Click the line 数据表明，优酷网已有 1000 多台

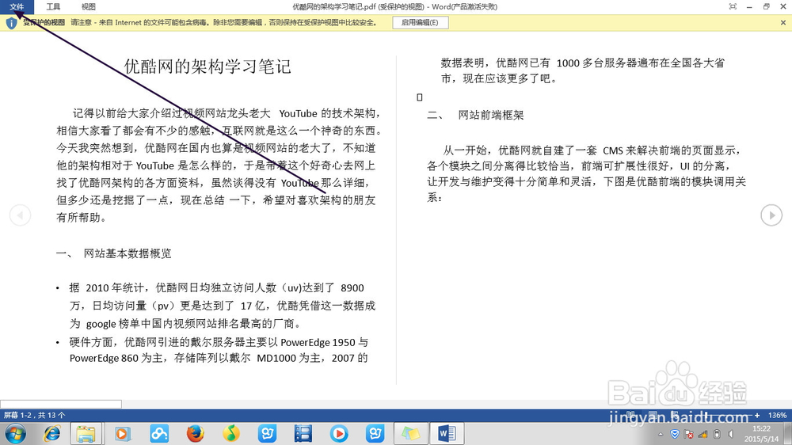coord(582,63)
